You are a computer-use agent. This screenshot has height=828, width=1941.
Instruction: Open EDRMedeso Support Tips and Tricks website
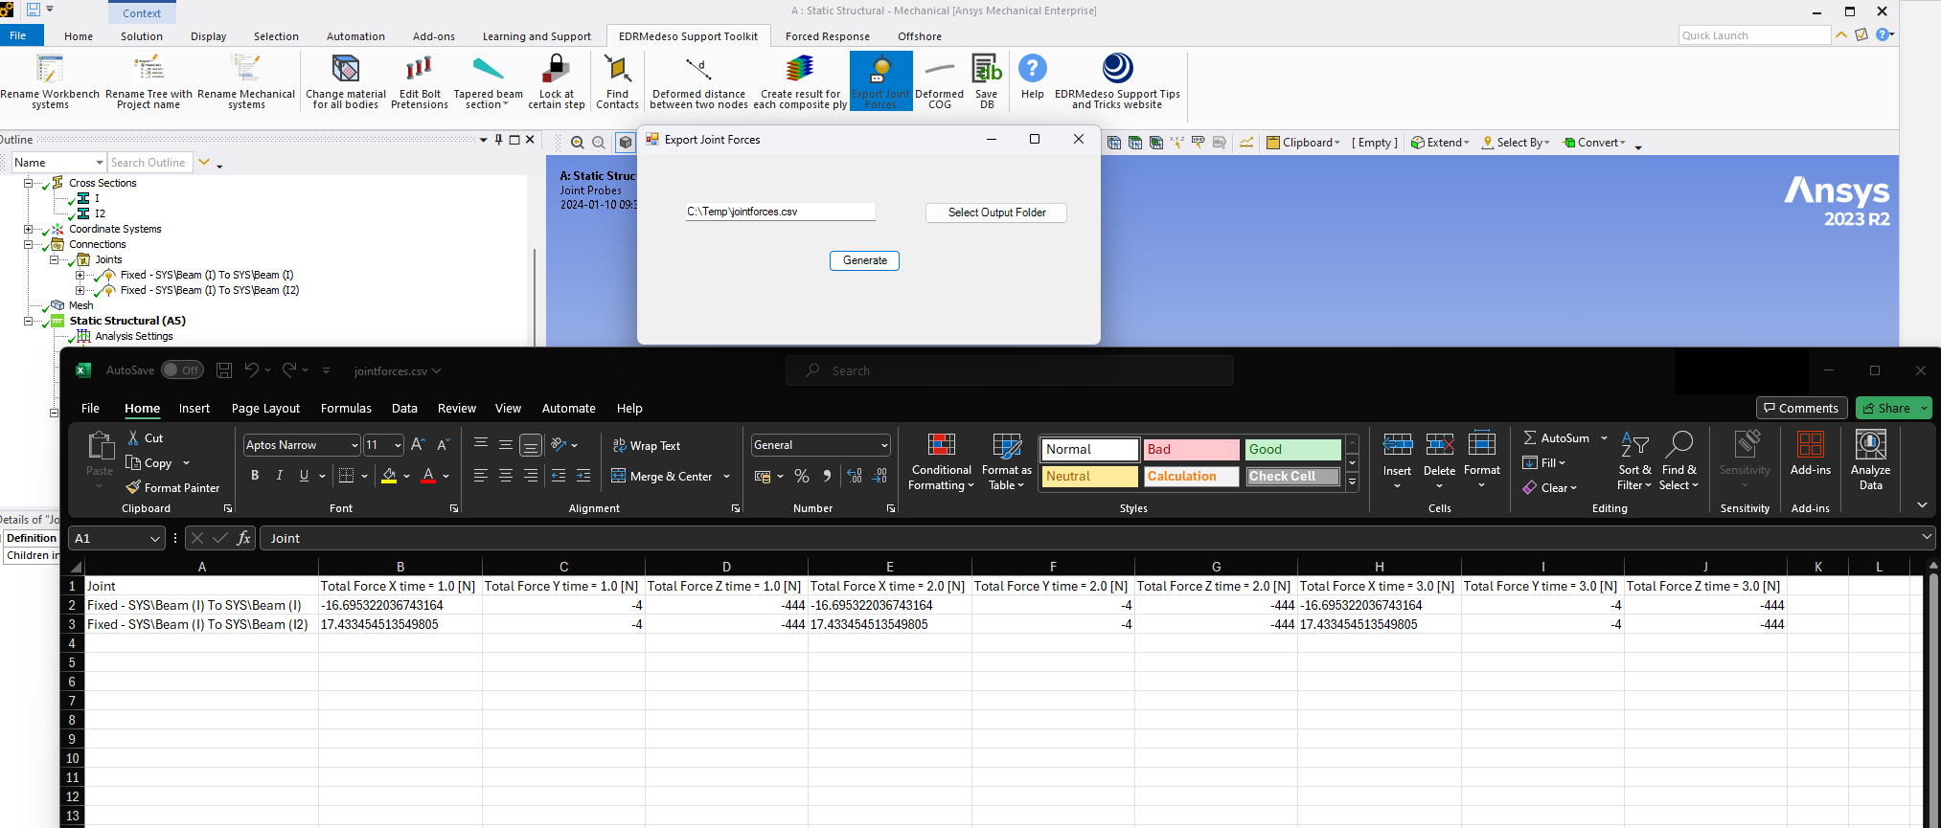tap(1117, 81)
